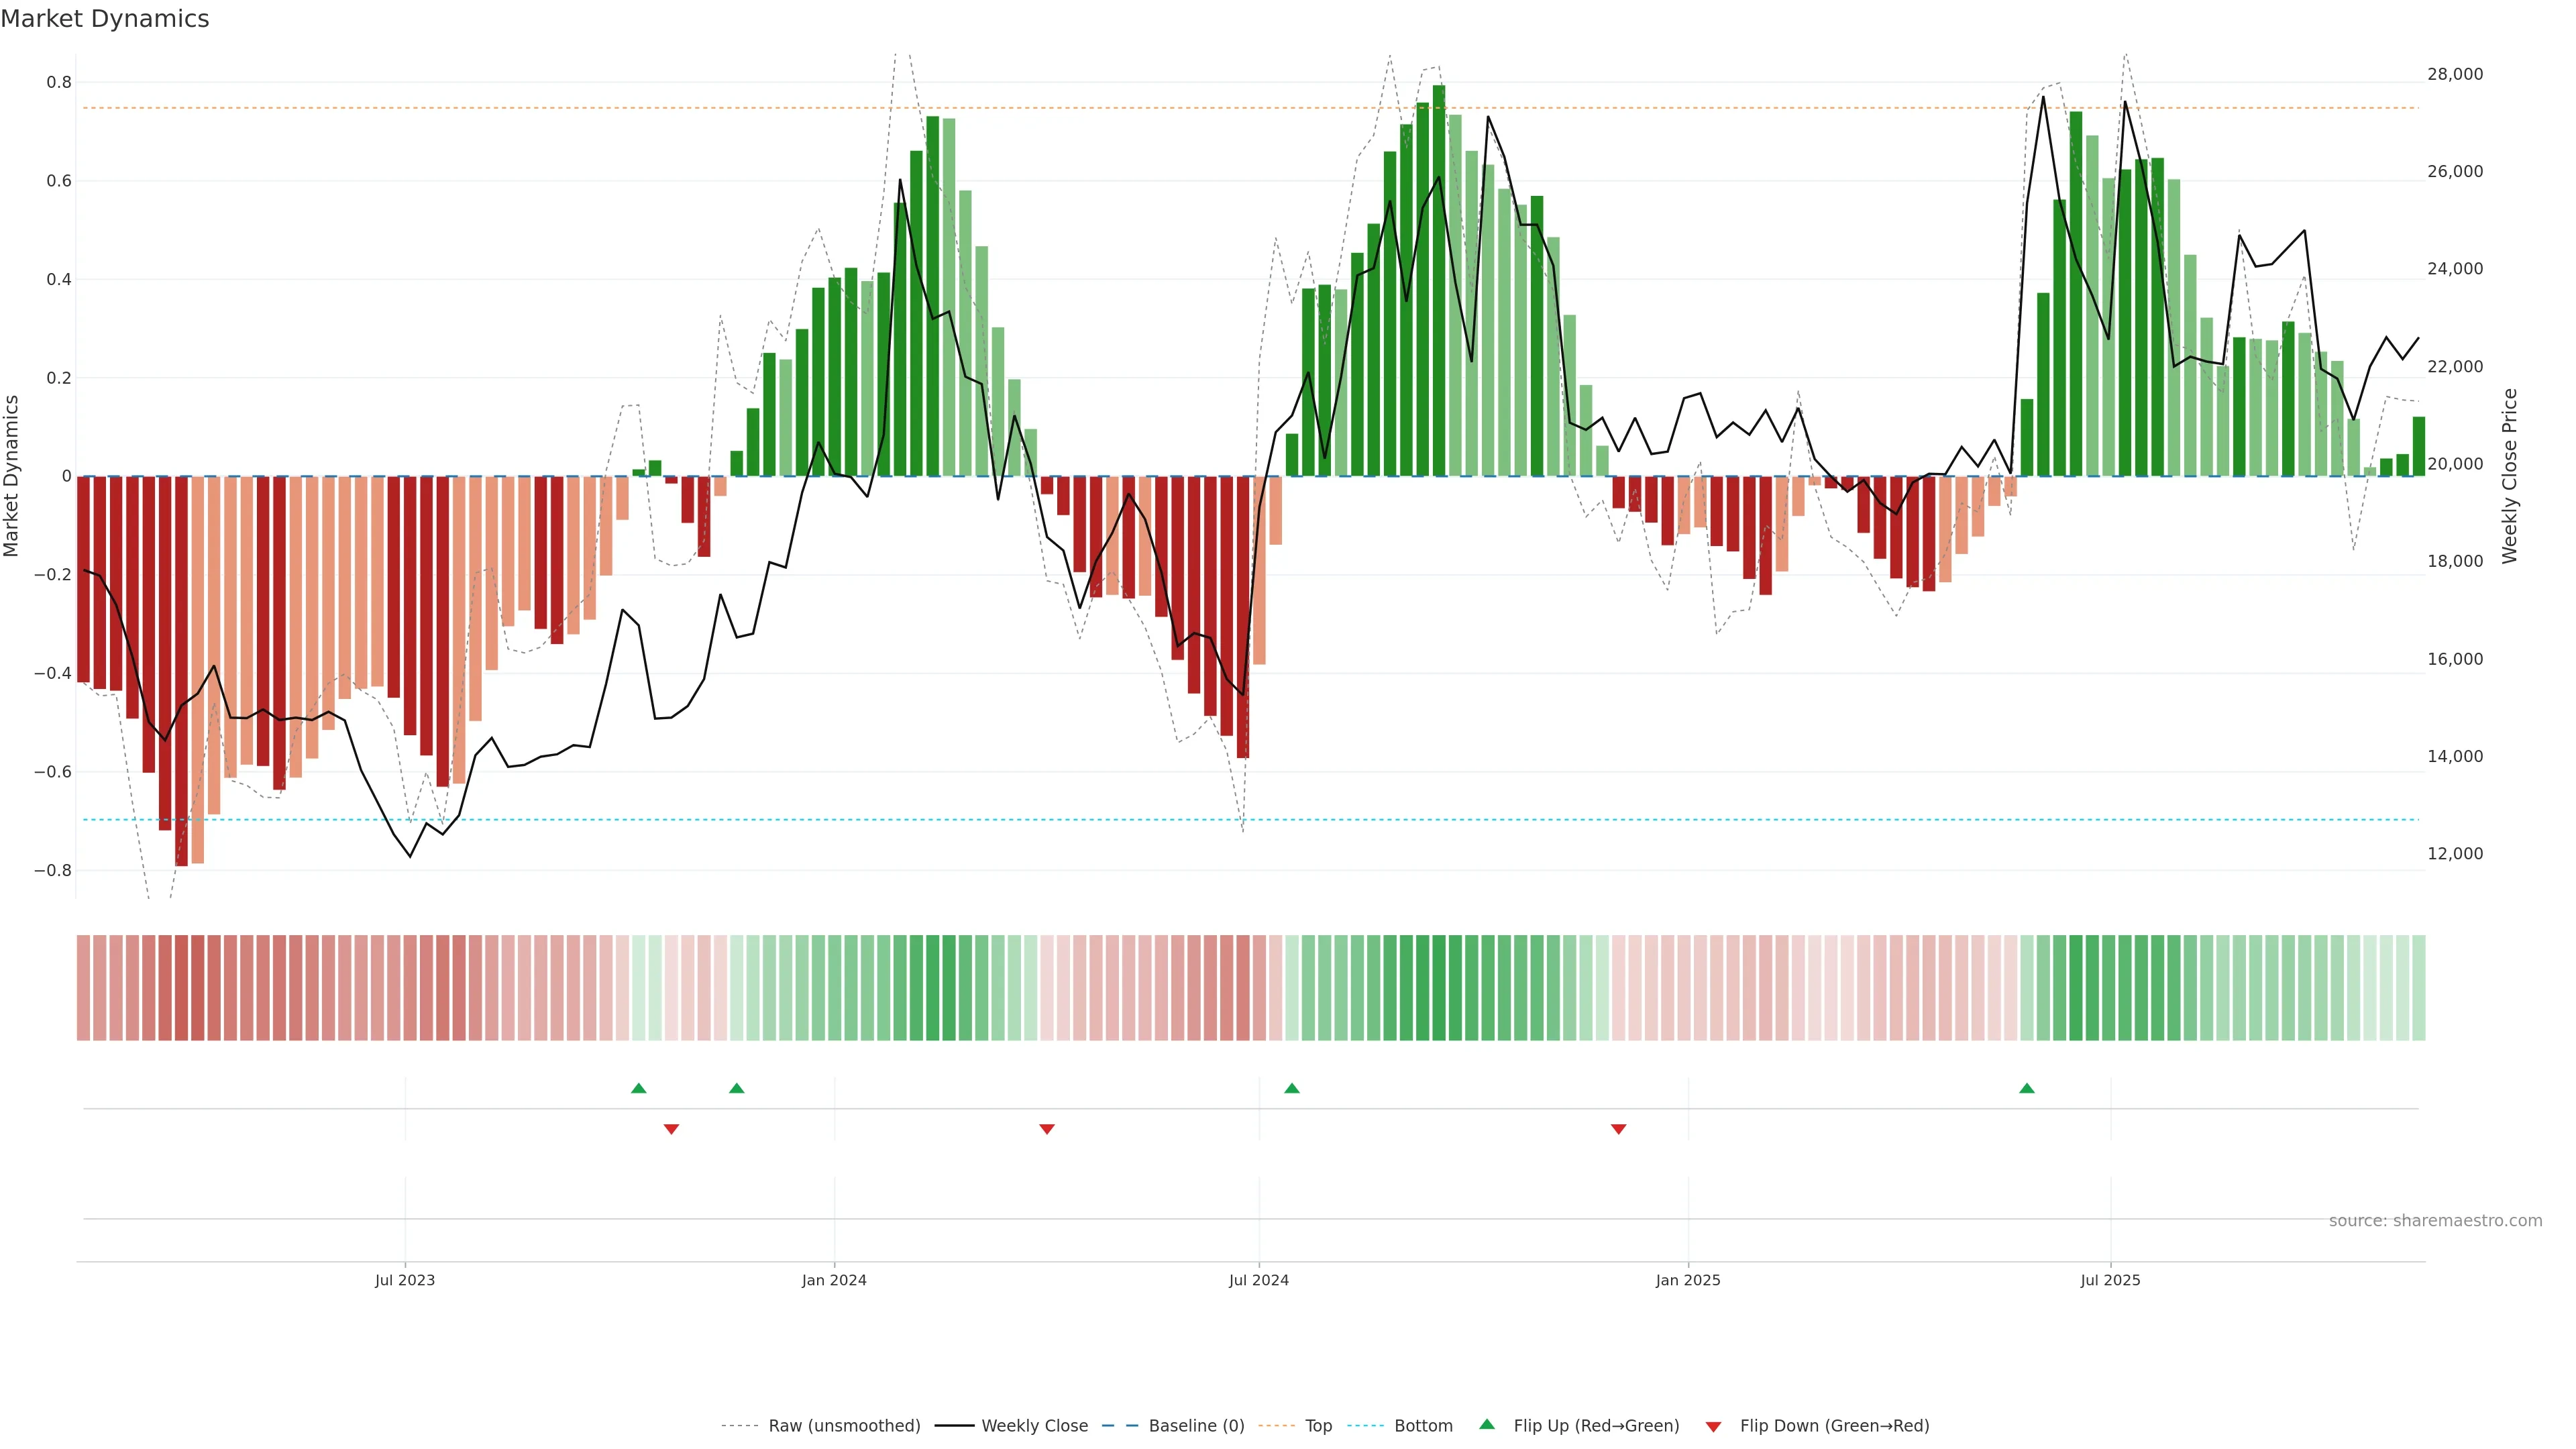The width and height of the screenshot is (2576, 1449).
Task: Toggle the Baseline (0) legend entry
Action: click(x=1196, y=1426)
